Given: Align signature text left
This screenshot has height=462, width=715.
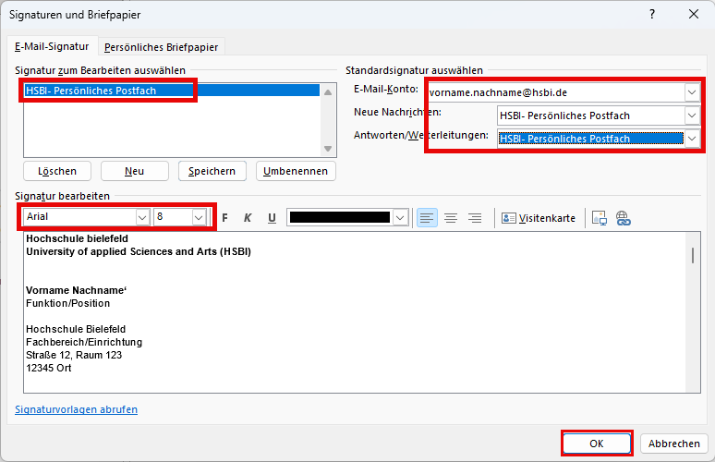Looking at the screenshot, I should pos(427,218).
